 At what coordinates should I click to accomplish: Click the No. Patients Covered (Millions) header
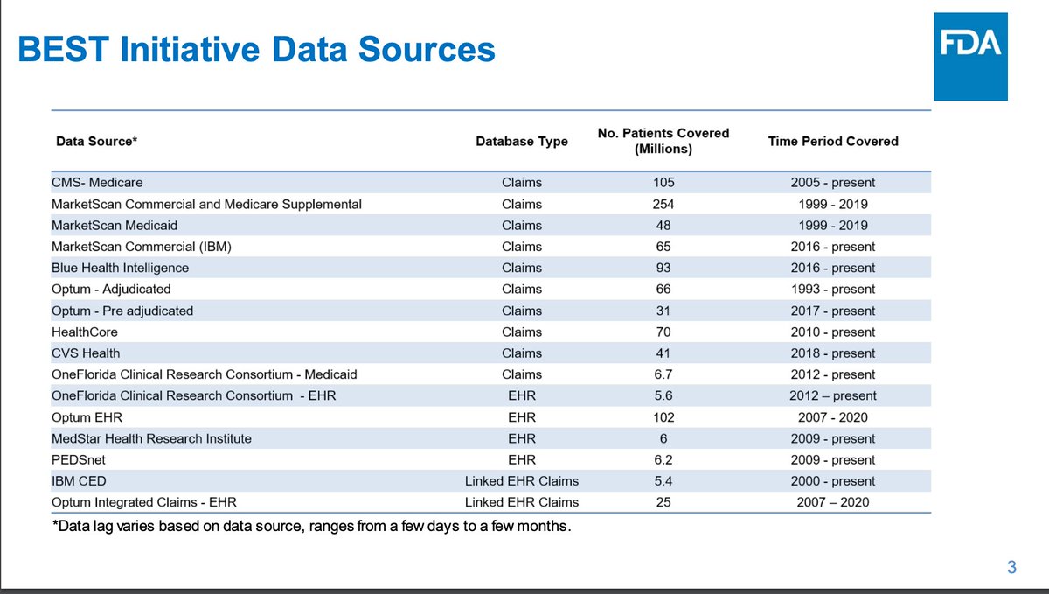point(663,141)
